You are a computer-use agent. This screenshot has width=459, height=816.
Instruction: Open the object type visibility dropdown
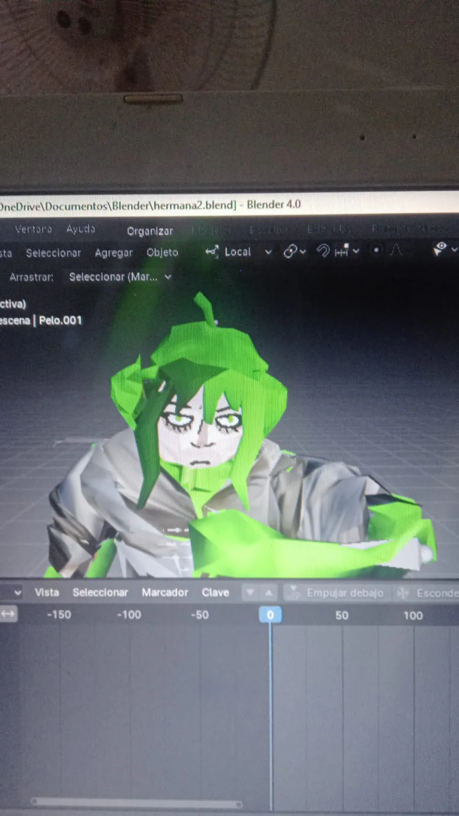445,249
